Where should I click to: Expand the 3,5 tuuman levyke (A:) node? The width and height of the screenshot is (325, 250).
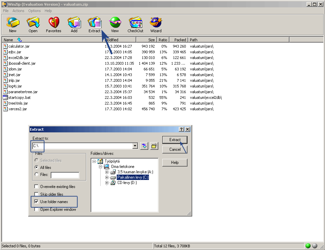point(107,172)
